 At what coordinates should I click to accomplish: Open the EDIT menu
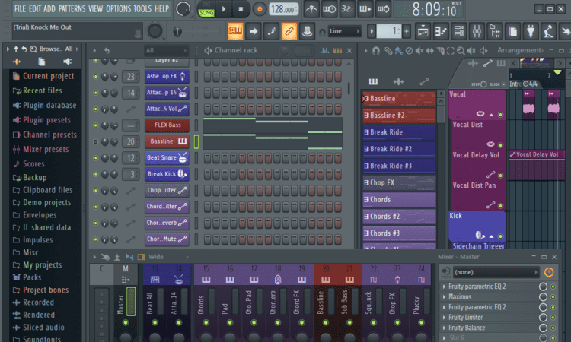pos(35,8)
